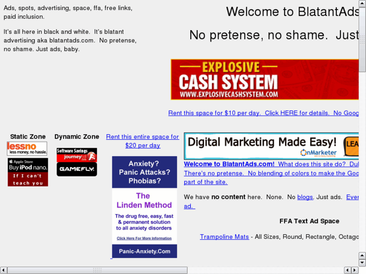Click the 'Trampoline Mats' text ad link
Viewport: 366px width, 274px height.
point(225,237)
